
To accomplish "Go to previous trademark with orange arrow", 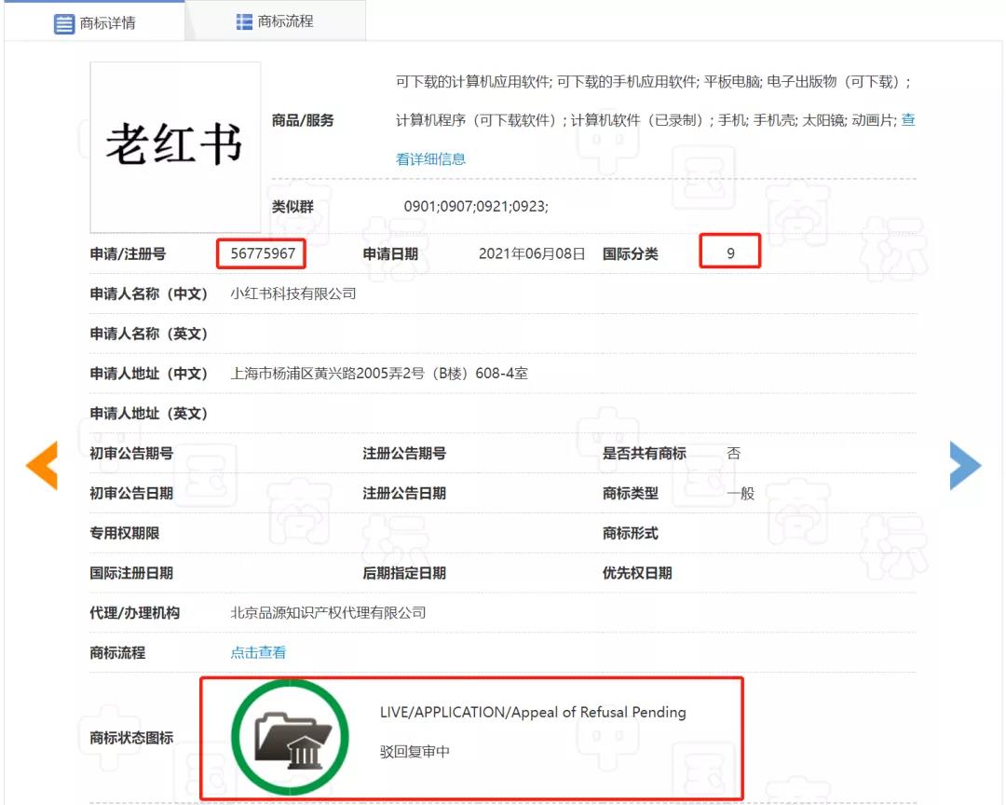I will pos(42,465).
